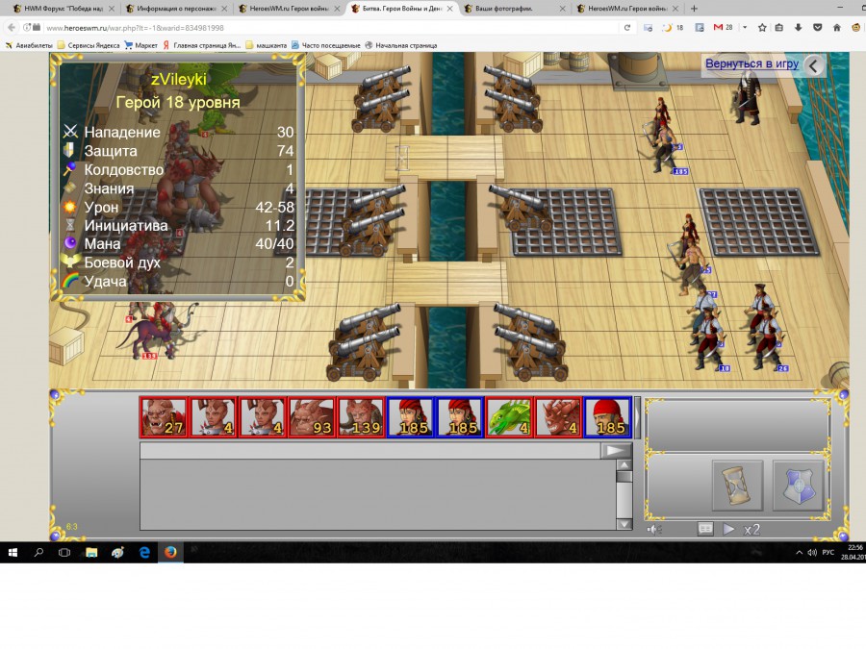Switch to the Битва. Герои Войны tab
866x649 pixels.
401,9
